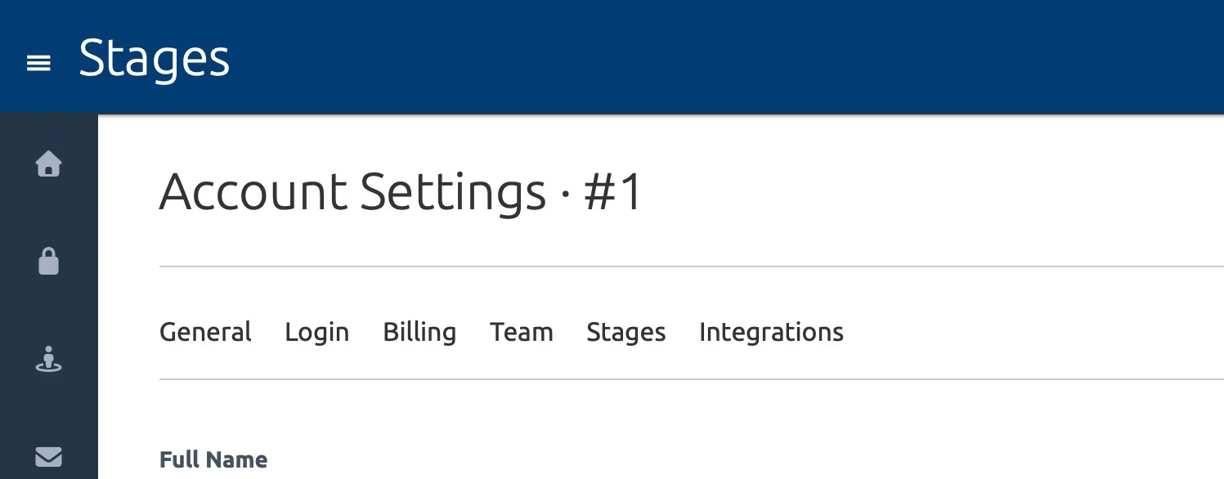Screen dimensions: 1224x479
Task: Open the lock security icon in sidebar
Action: (x=49, y=261)
